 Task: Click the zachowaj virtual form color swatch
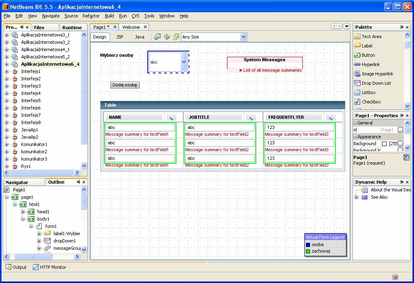tap(308, 251)
